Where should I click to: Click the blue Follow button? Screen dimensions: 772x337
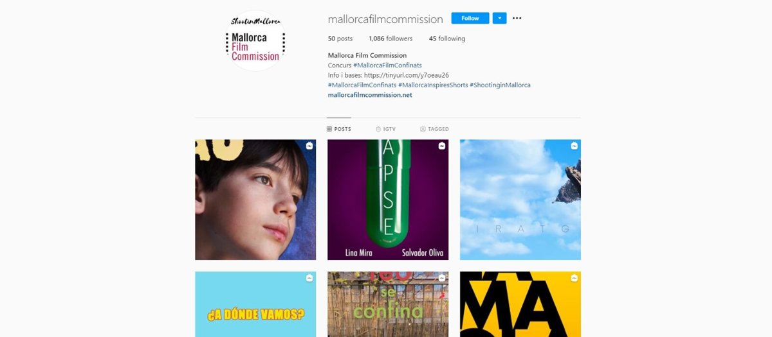tap(470, 18)
